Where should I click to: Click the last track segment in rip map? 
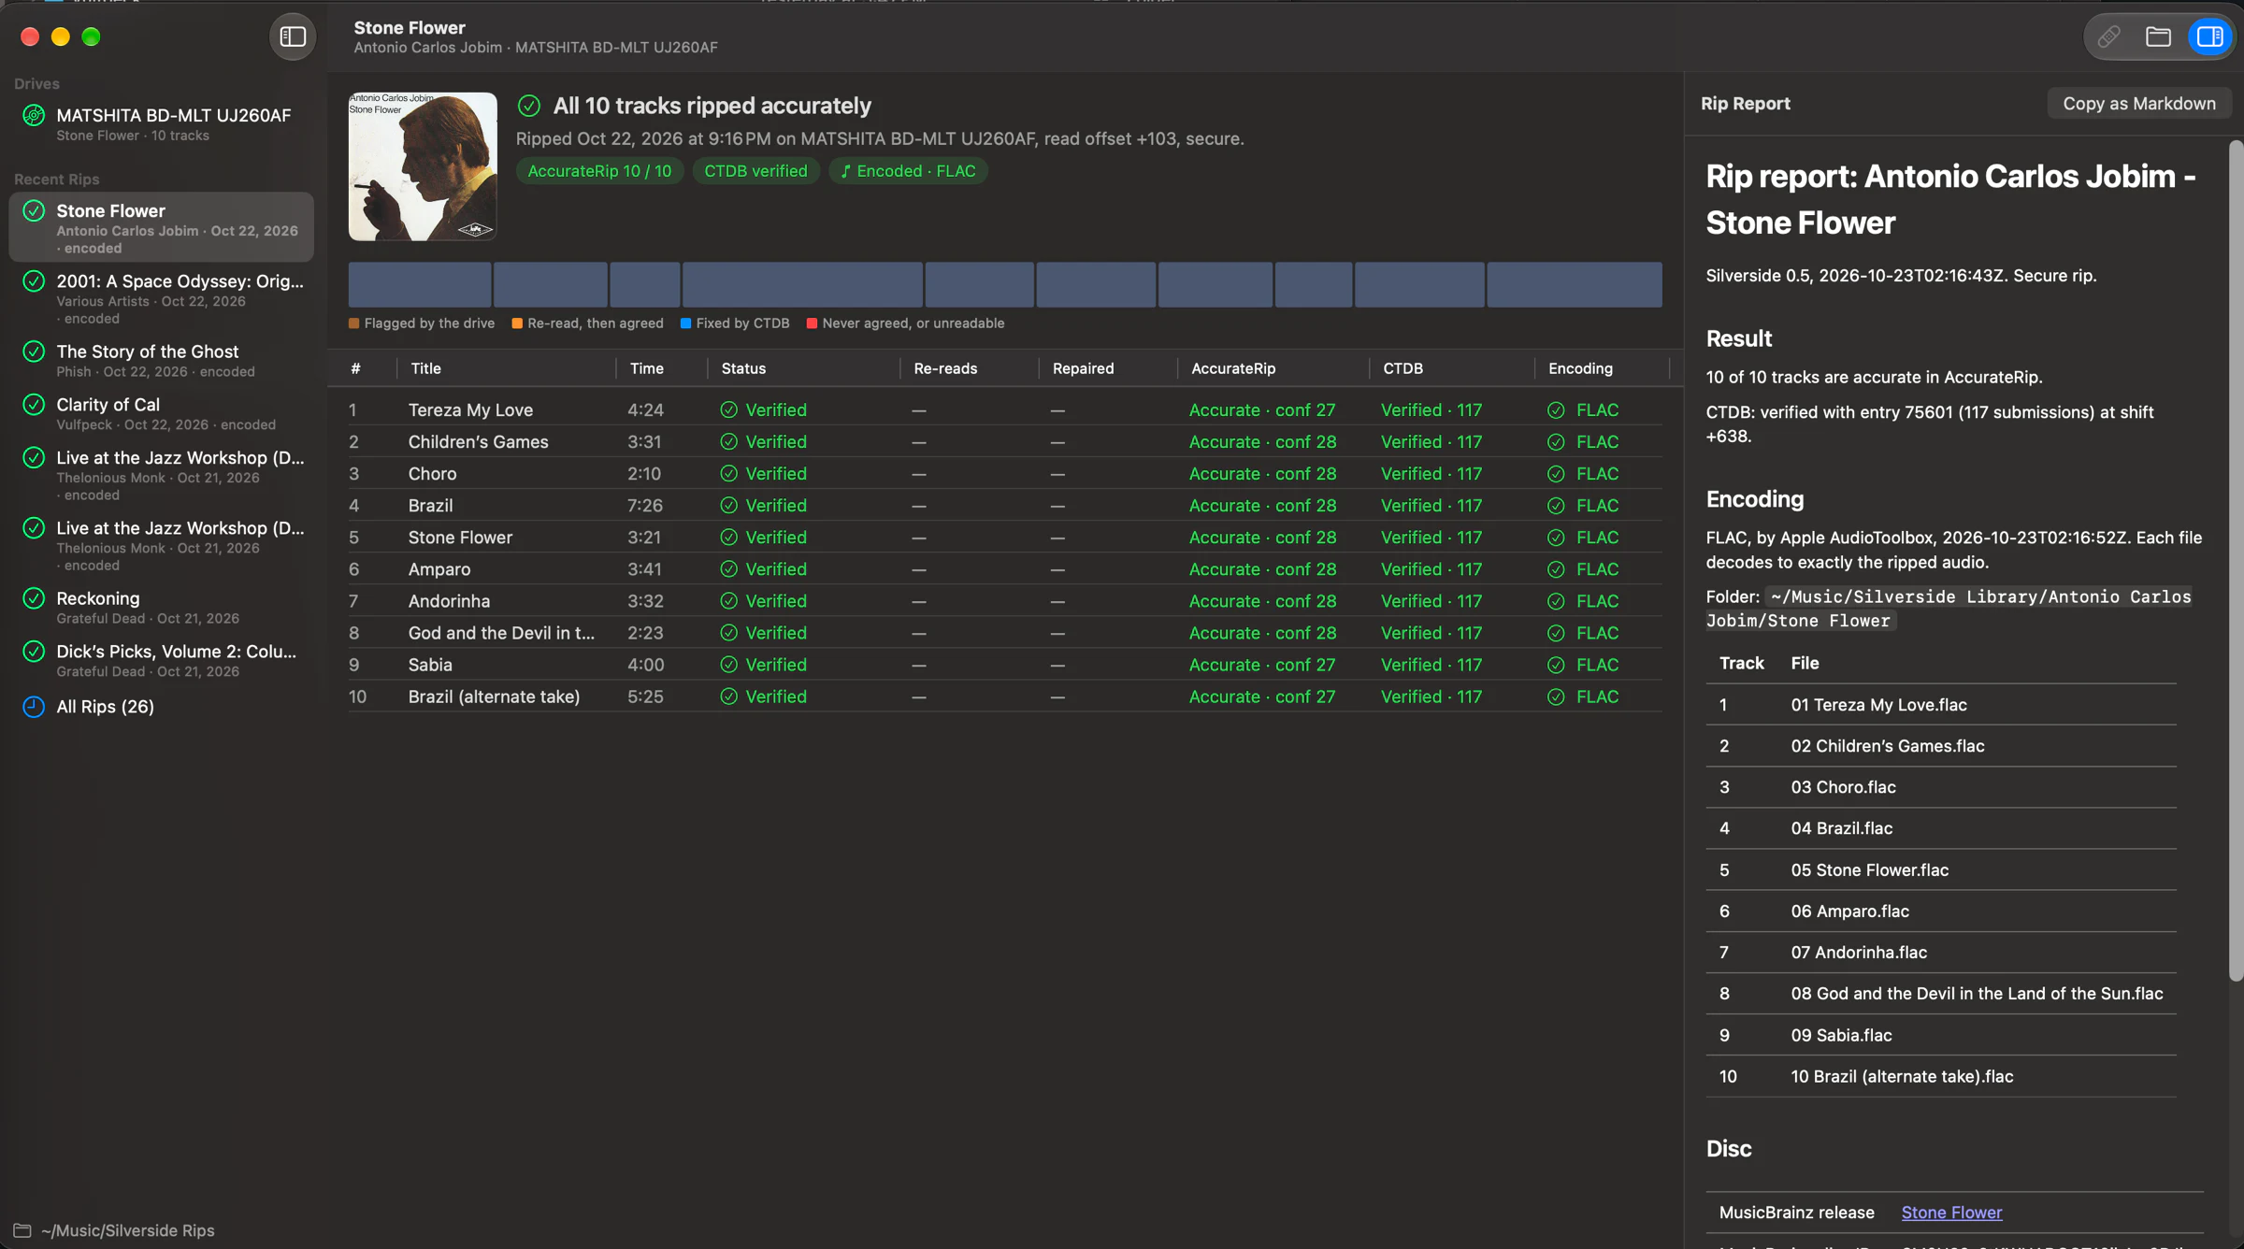[1575, 284]
